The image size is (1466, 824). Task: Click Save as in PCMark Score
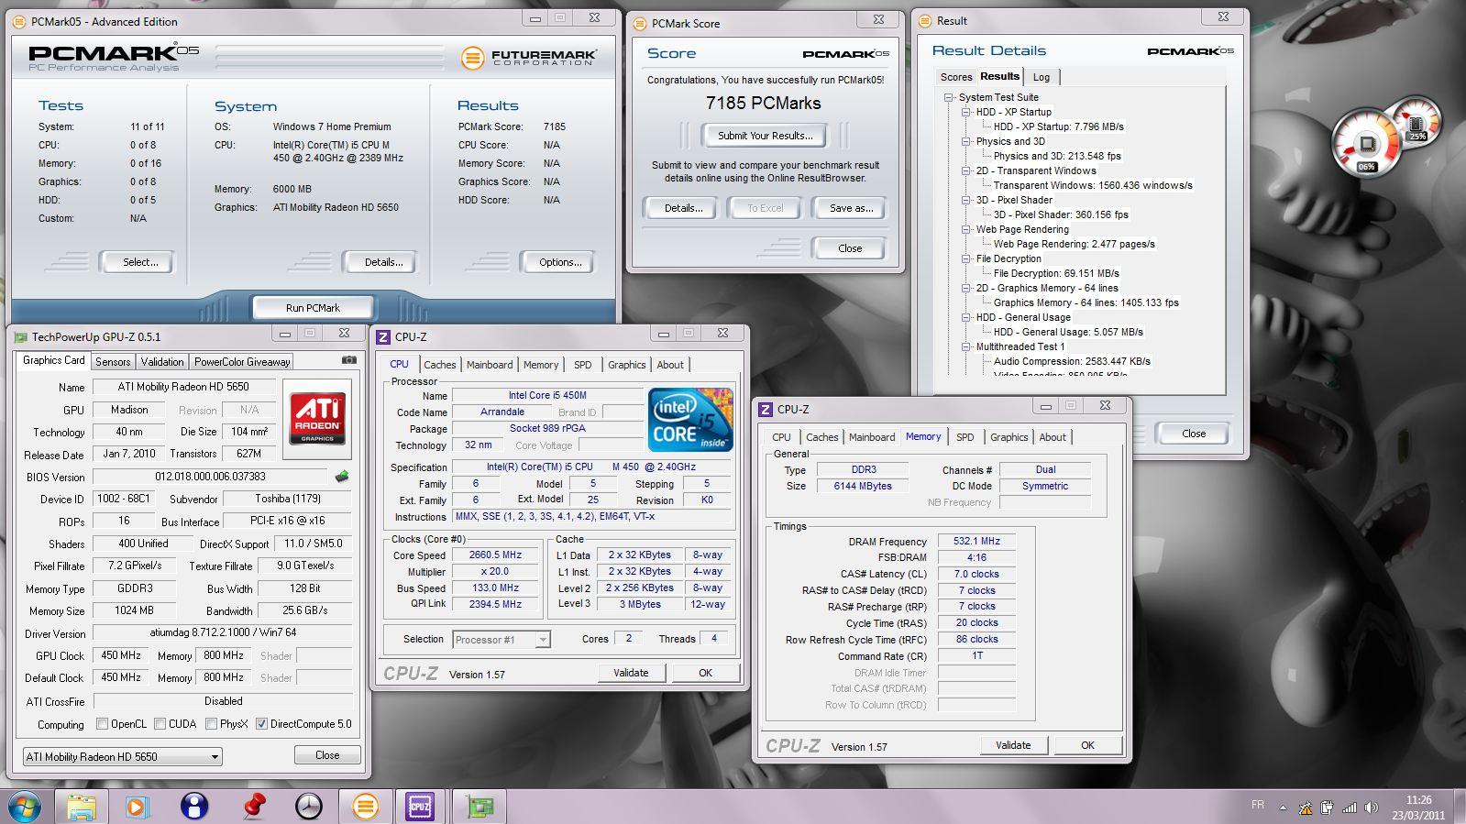click(x=851, y=208)
